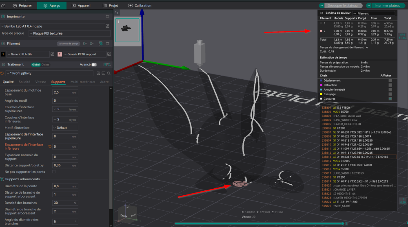Show Annuler le retrait points checkbox

click(390, 89)
